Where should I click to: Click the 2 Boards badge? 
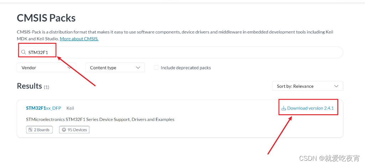[39, 130]
